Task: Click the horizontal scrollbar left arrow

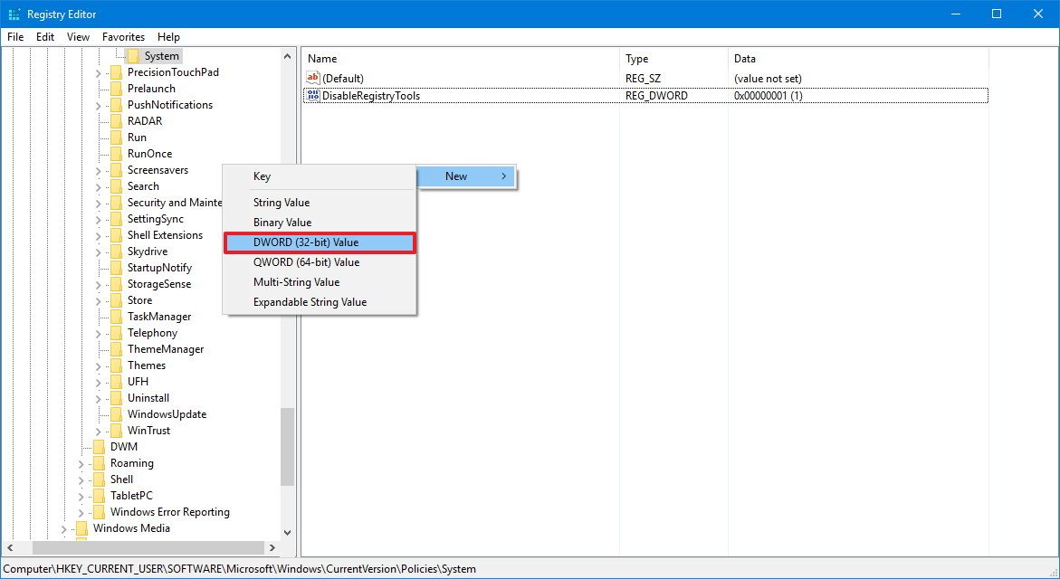Action: pos(9,547)
